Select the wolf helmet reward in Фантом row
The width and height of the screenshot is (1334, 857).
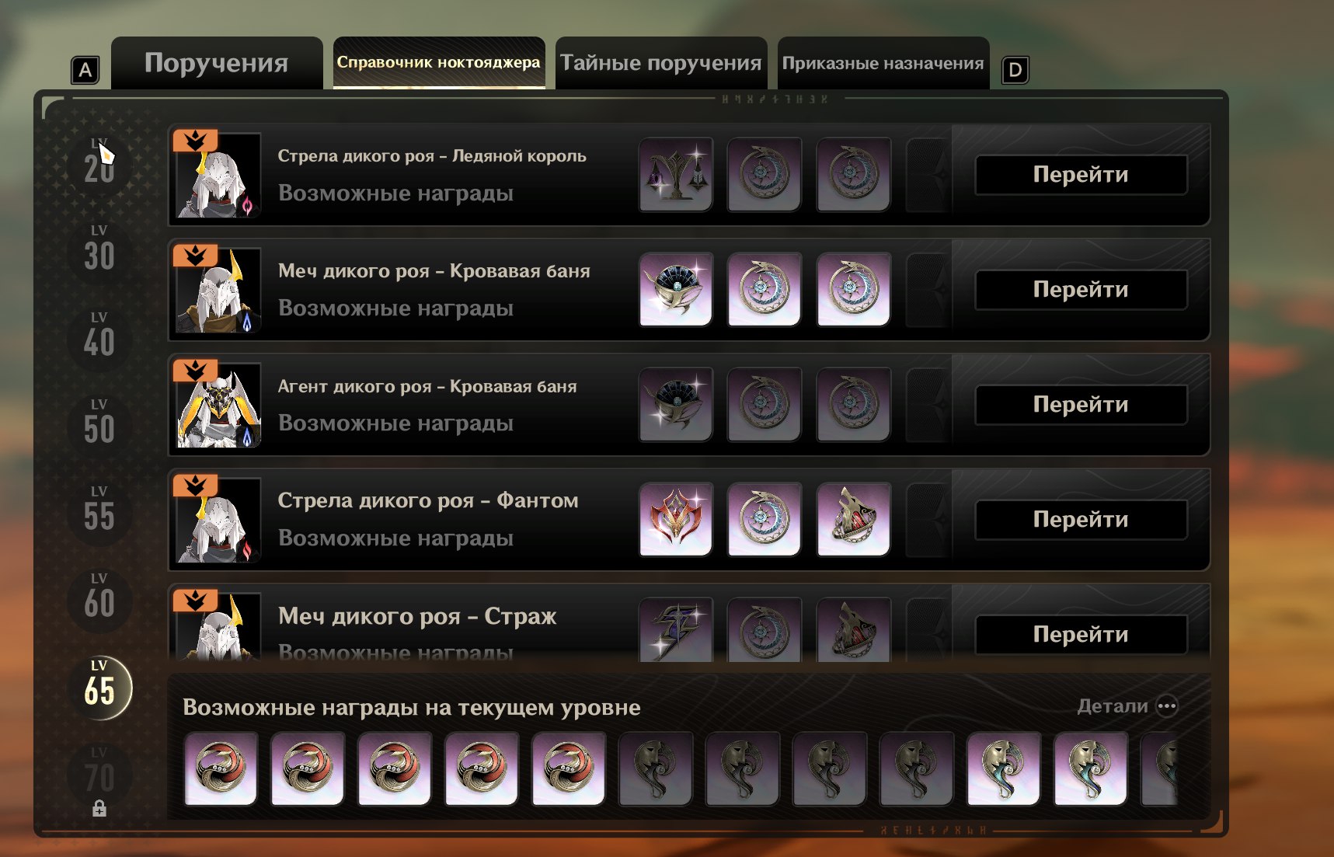point(853,520)
